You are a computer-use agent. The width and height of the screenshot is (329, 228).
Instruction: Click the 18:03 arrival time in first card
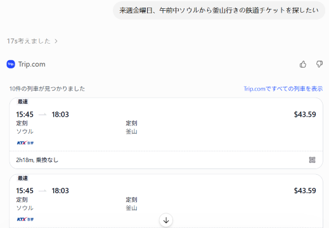tap(60, 115)
